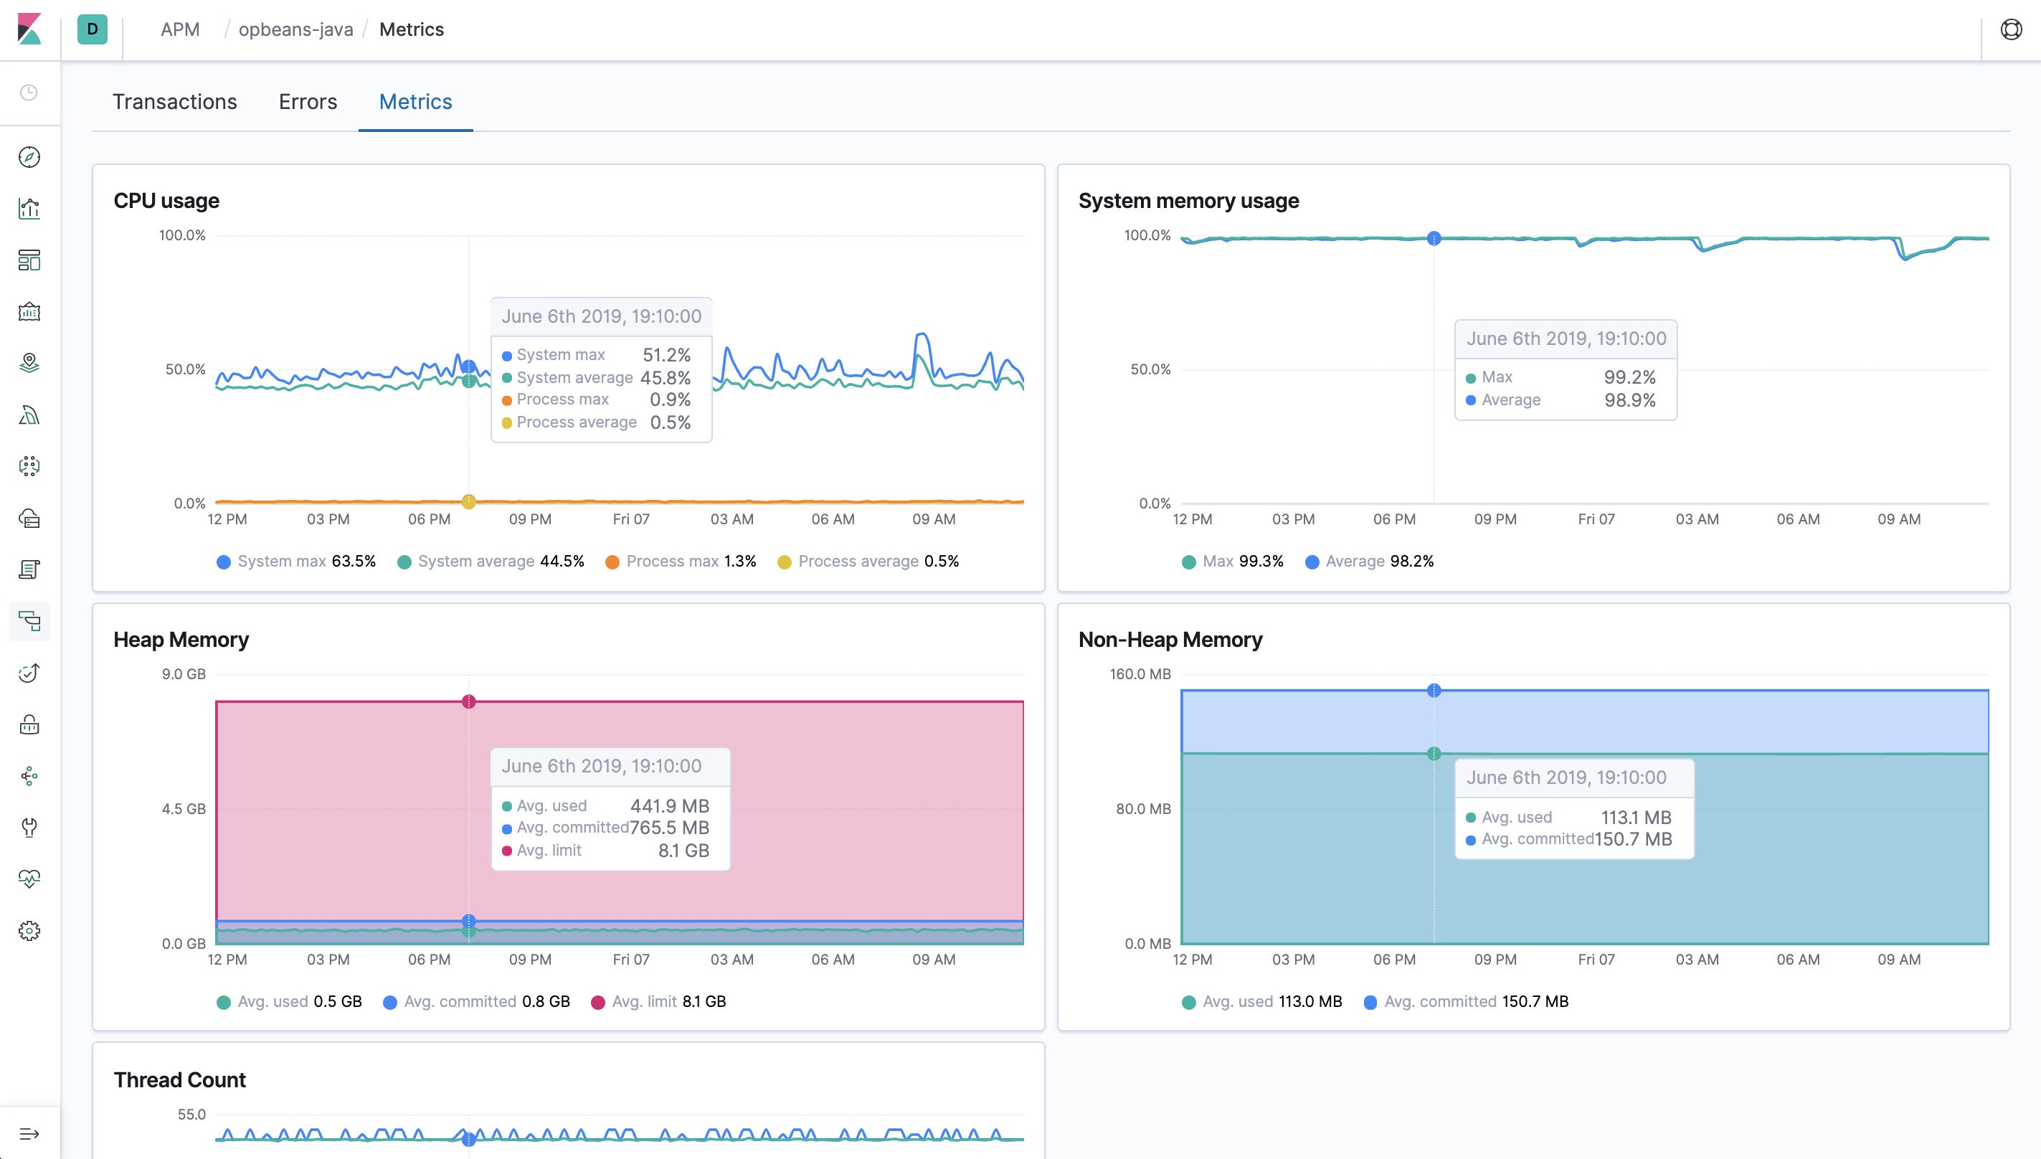
Task: Switch to the Transactions tab
Action: pos(175,101)
